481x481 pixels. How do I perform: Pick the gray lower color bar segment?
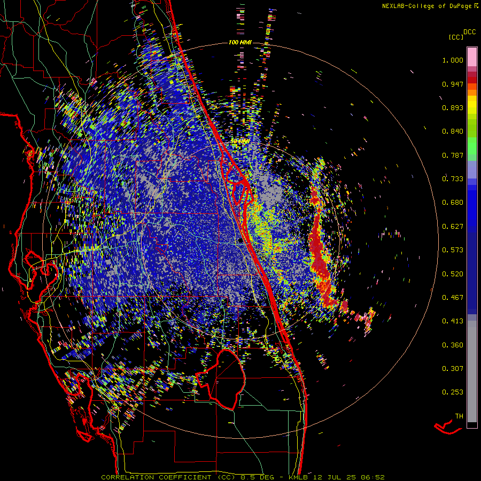[x=472, y=371]
